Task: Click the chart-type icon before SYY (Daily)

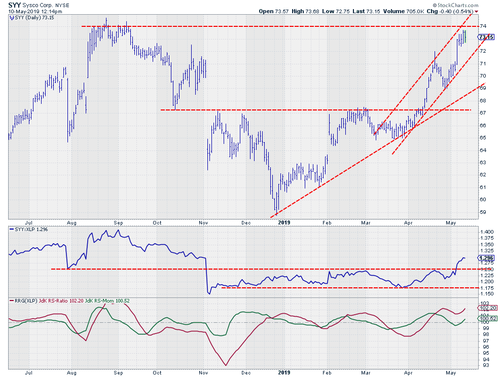Action: click(12, 18)
